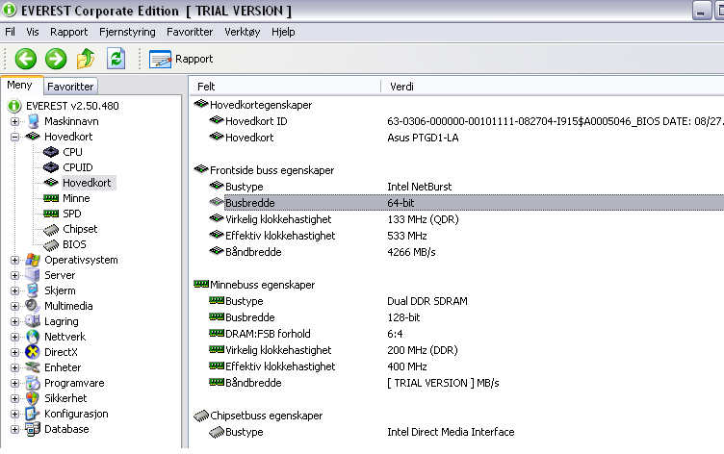Click the Rapport toolbar button
Screen dimensions: 724x454
pos(183,59)
